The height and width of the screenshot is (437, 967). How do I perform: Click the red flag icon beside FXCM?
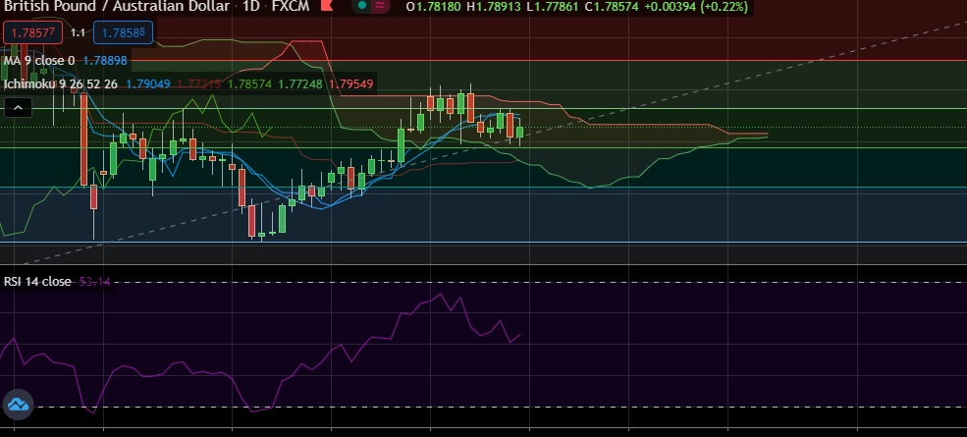pyautogui.click(x=327, y=6)
